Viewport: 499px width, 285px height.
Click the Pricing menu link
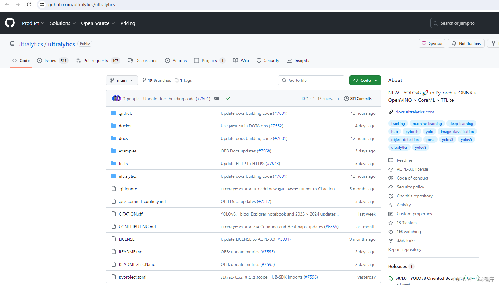[x=128, y=23]
